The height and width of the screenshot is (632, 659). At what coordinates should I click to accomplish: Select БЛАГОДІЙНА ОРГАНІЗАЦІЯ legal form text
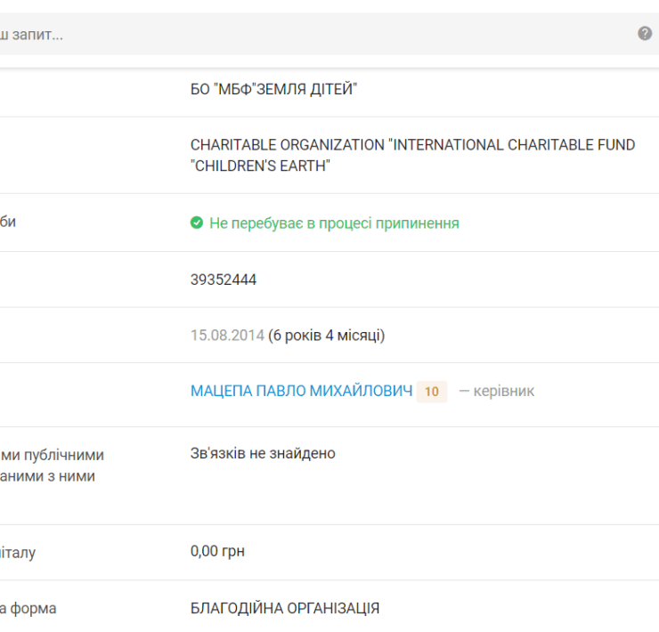pyautogui.click(x=285, y=608)
